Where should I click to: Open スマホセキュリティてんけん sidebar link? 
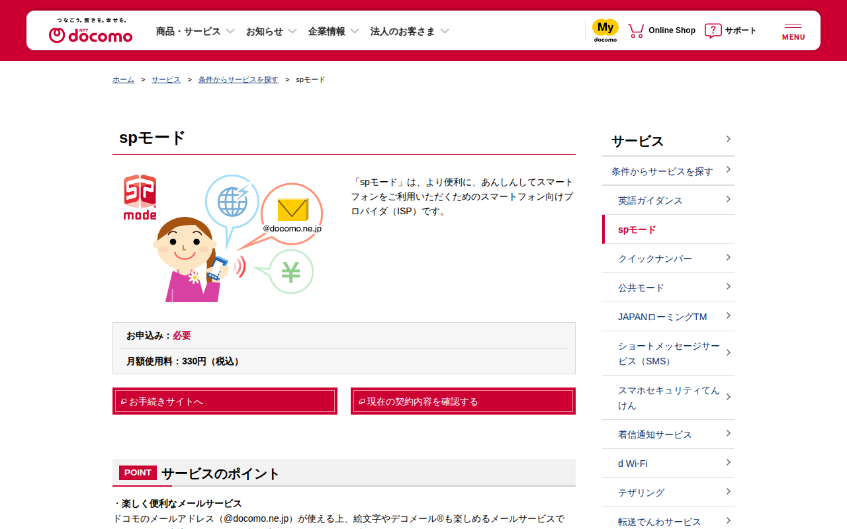coord(668,397)
